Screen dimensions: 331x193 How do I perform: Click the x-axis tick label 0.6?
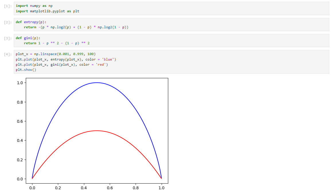click(110, 188)
